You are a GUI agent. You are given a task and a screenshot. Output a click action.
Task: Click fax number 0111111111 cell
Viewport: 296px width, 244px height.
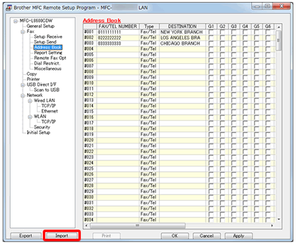[118, 32]
